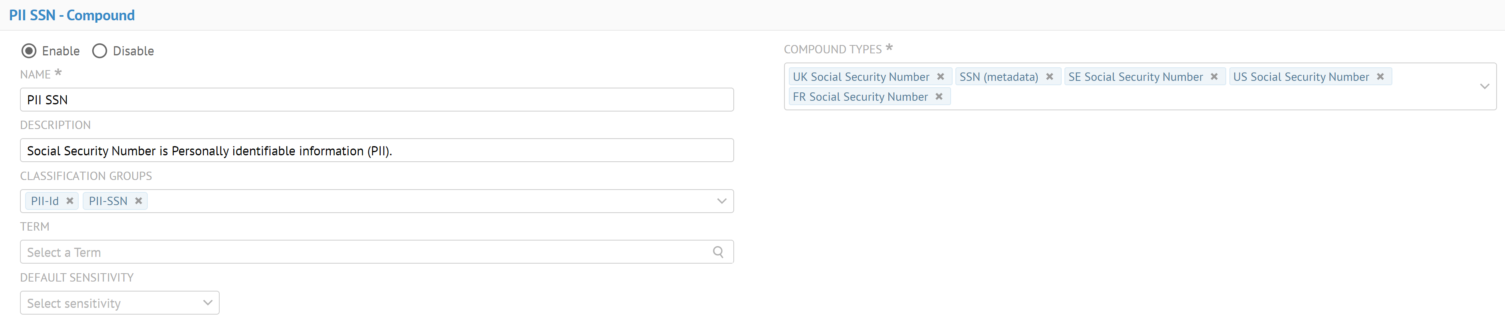
Task: Click the US Social Security Number tag
Action: [1300, 77]
